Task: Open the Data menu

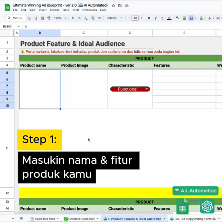Action: [66, 10]
